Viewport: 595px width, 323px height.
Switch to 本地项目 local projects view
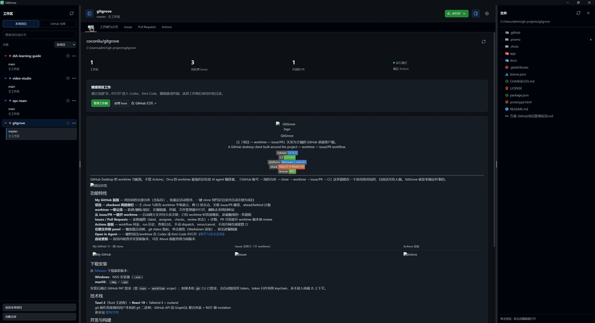(x=21, y=24)
